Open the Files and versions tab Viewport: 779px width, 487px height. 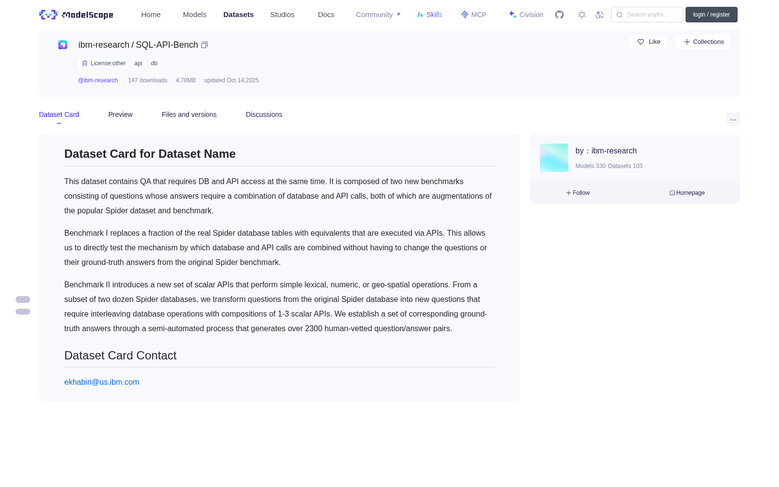[189, 114]
